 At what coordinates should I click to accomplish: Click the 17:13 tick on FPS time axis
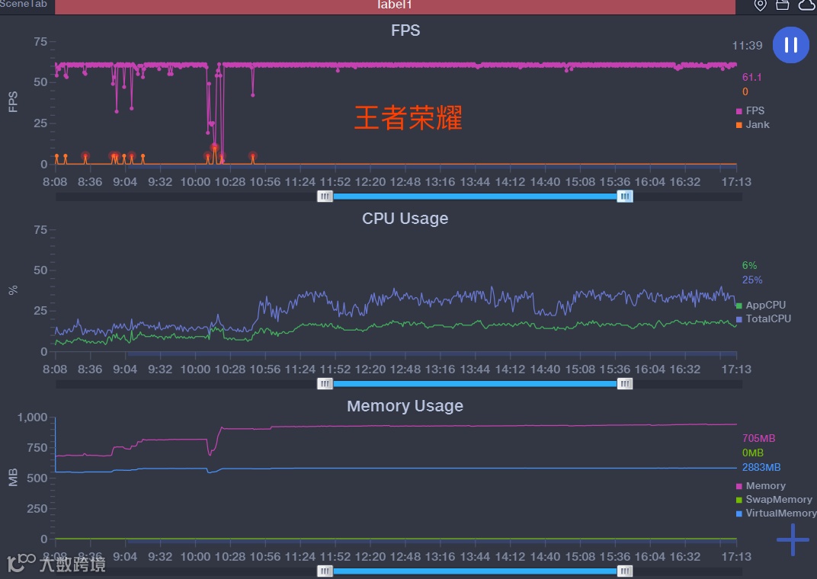click(x=736, y=182)
